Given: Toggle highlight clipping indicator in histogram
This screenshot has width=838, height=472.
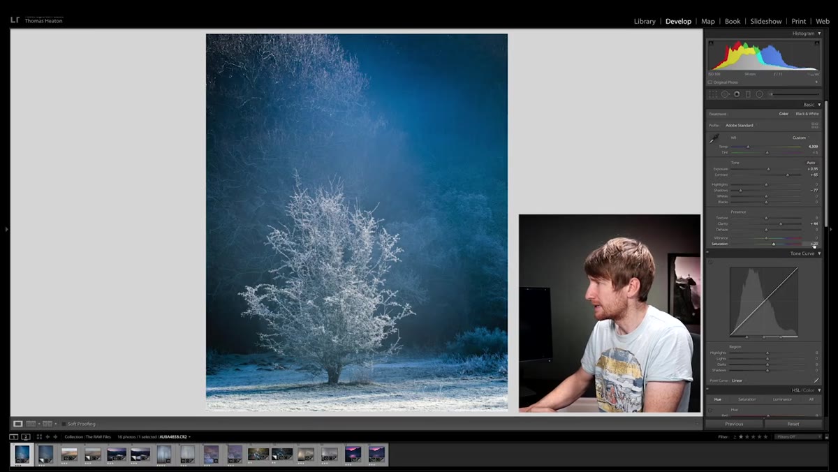Looking at the screenshot, I should click(817, 42).
